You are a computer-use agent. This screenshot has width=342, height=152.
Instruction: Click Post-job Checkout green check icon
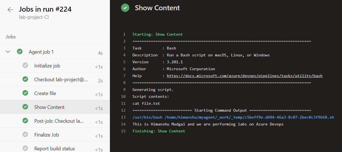point(25,120)
